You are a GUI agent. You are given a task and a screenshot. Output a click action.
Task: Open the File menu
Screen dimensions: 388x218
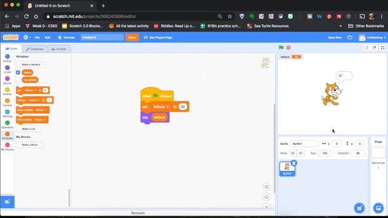[x=37, y=38]
